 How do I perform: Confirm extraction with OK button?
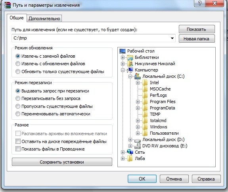tap(142, 179)
